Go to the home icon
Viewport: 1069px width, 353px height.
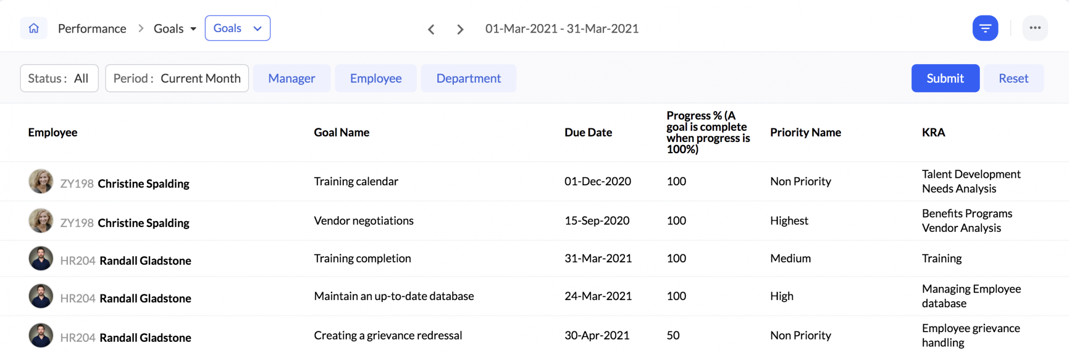coord(34,28)
